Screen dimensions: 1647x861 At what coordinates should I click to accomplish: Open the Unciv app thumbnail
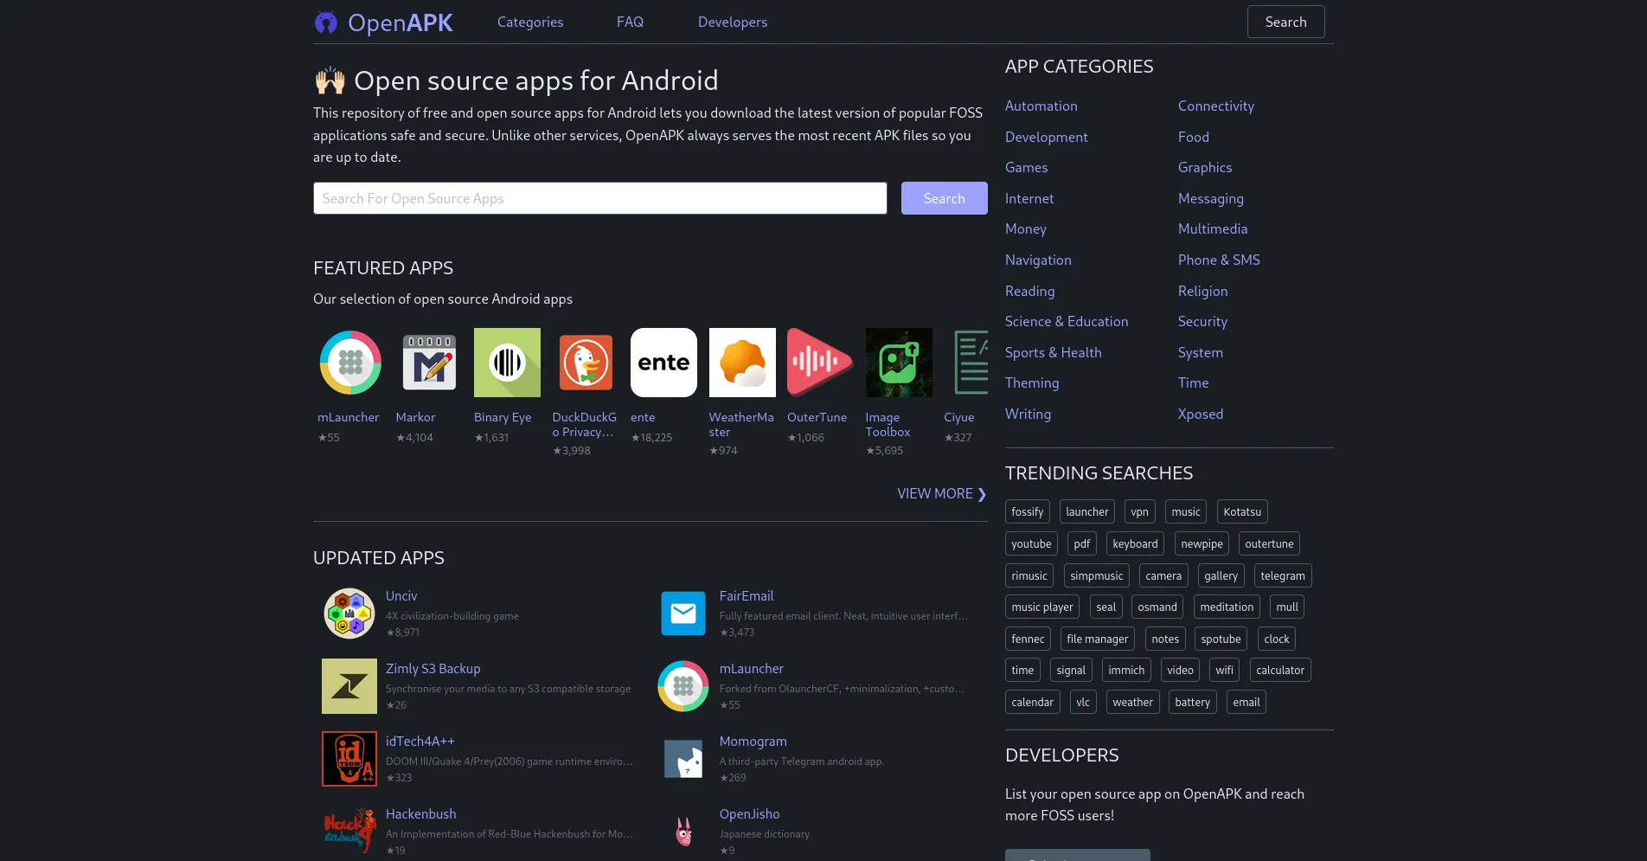349,613
